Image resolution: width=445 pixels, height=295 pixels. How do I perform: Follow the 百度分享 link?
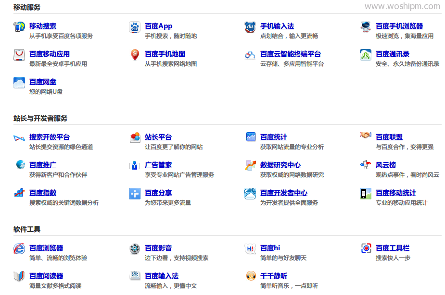coord(158,193)
